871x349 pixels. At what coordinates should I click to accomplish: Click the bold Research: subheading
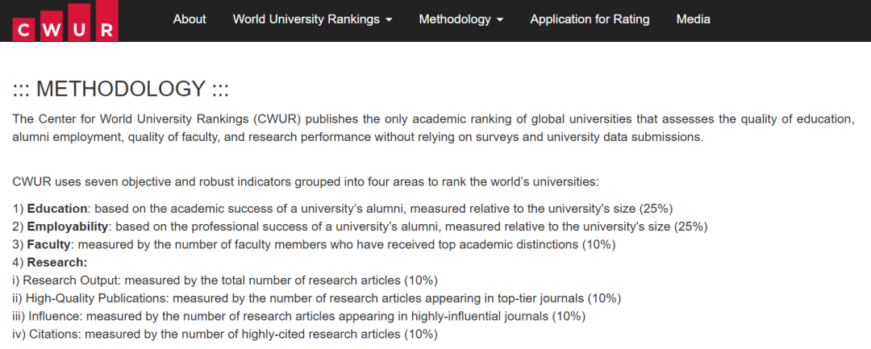pyautogui.click(x=57, y=262)
